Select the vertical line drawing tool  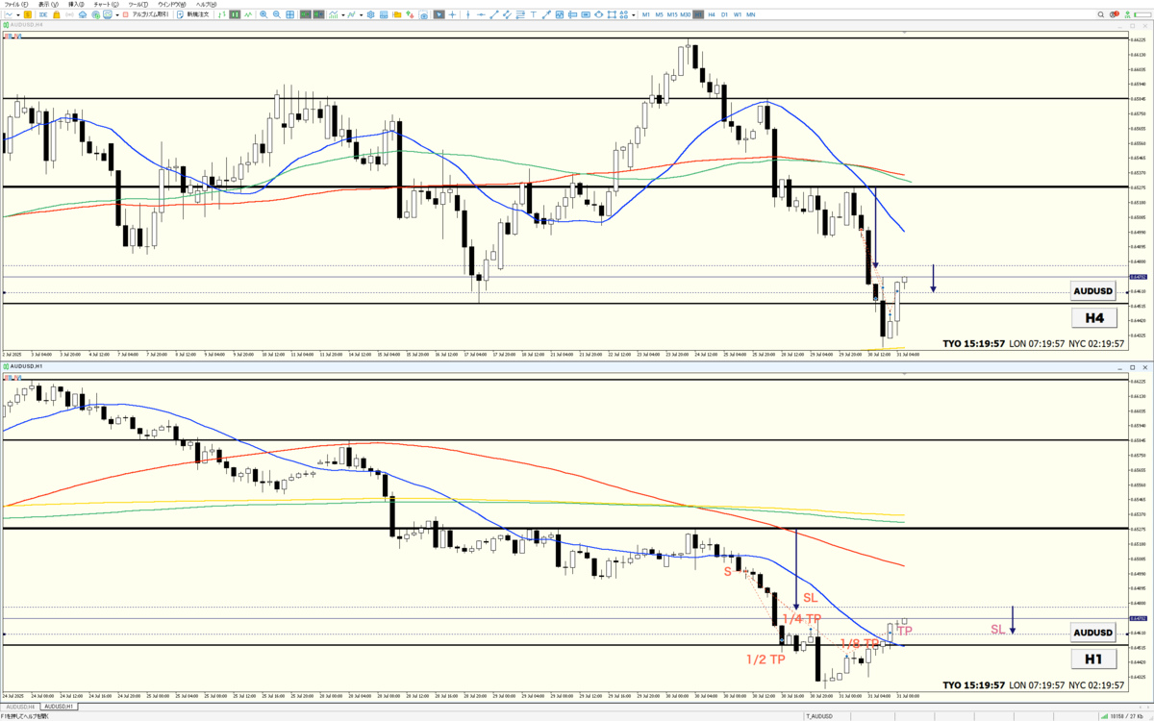[x=467, y=14]
